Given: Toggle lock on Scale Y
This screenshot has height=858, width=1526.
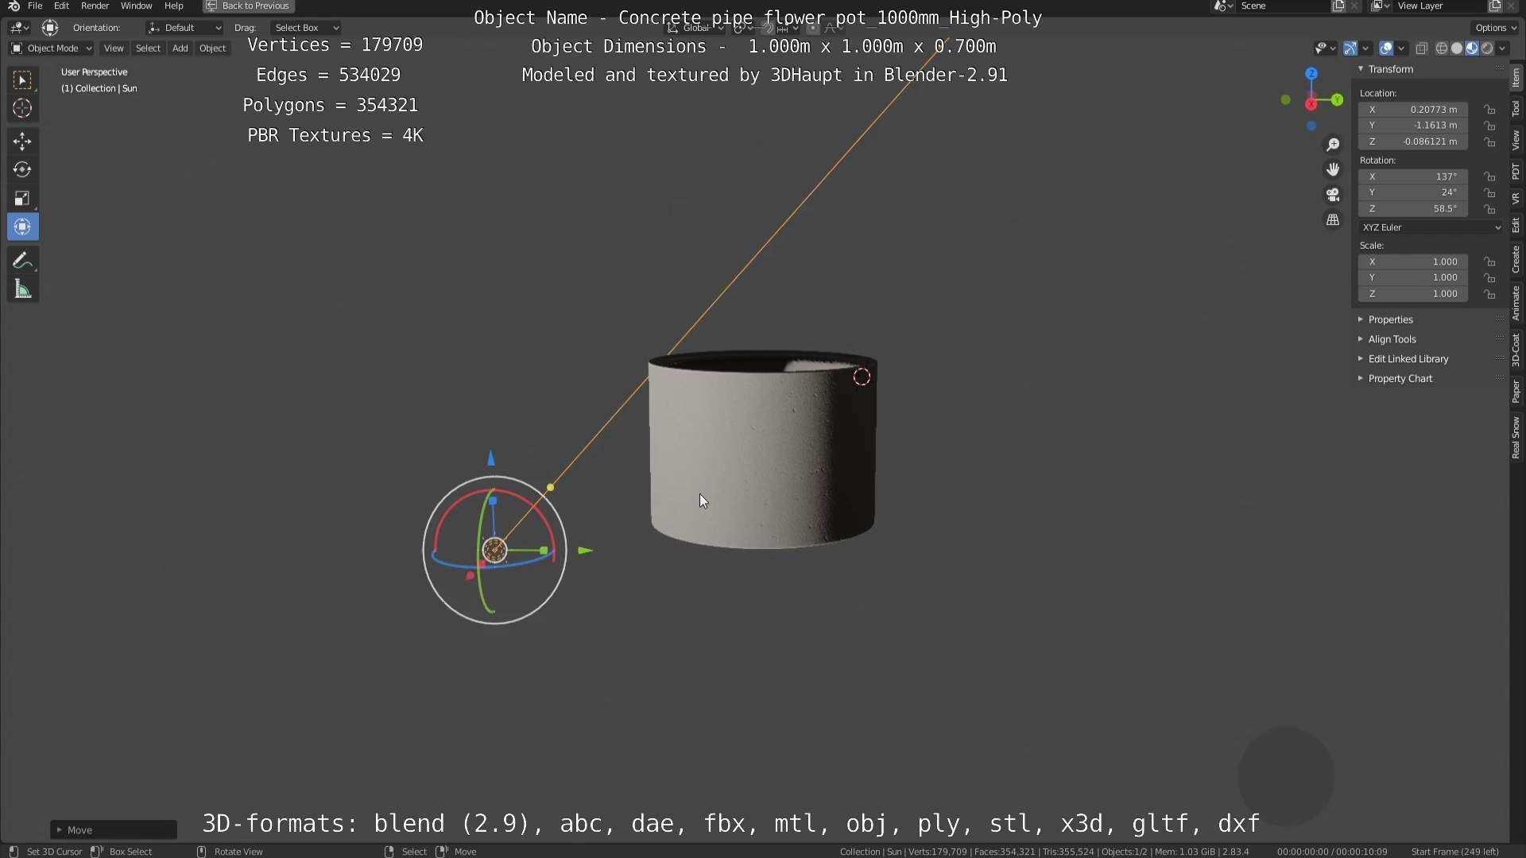Looking at the screenshot, I should point(1490,278).
